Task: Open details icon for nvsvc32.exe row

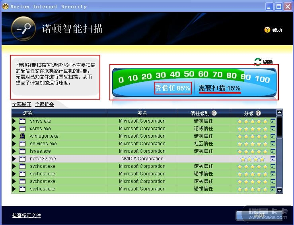Action: (273, 159)
